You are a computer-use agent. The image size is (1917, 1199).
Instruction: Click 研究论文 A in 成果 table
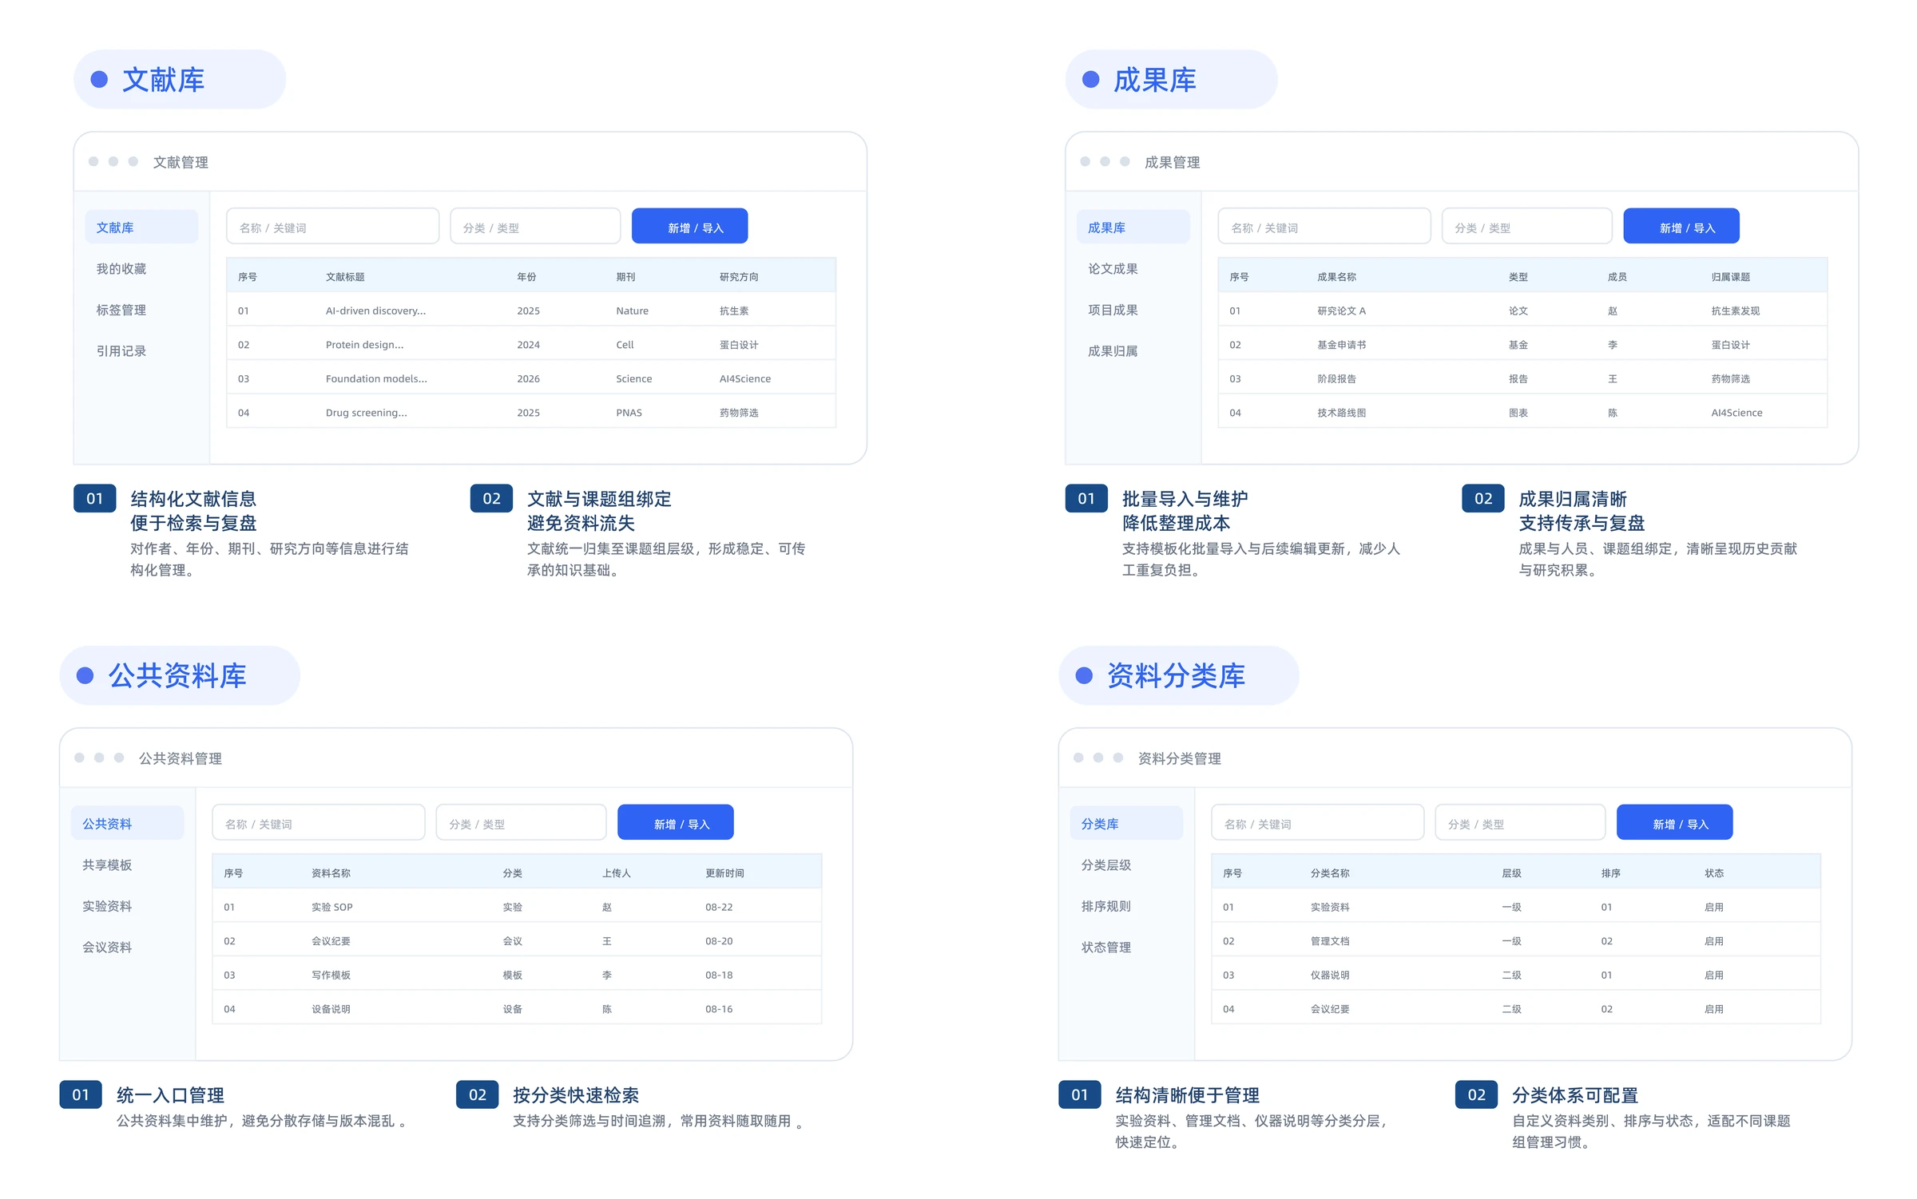(1341, 310)
